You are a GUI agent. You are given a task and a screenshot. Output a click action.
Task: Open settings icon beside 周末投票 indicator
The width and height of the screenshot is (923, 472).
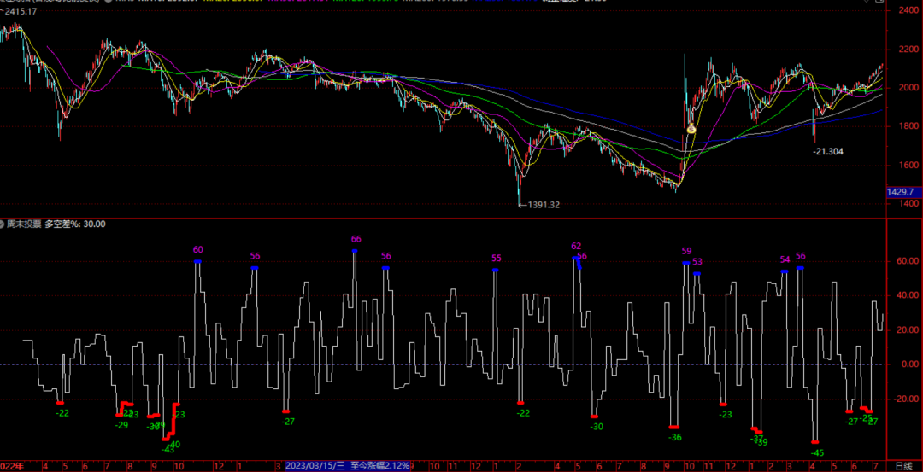point(3,224)
